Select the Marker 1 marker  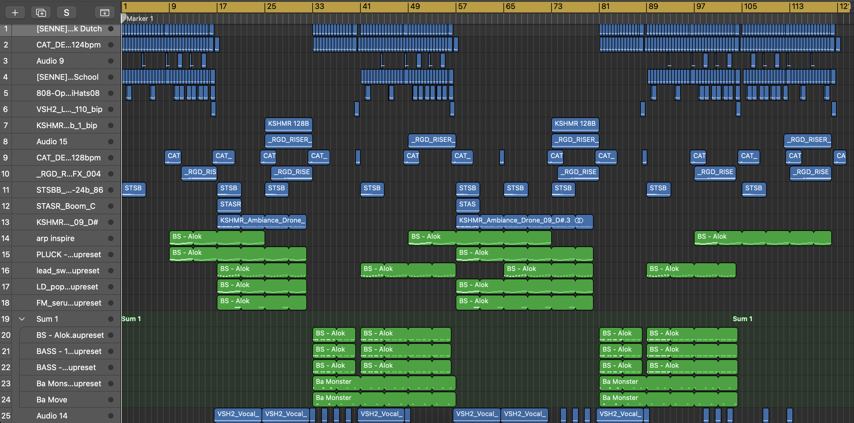[139, 19]
